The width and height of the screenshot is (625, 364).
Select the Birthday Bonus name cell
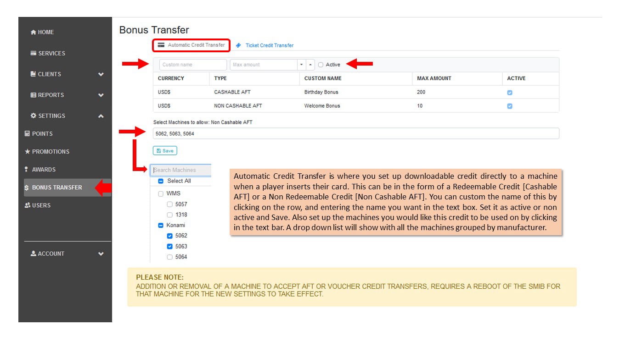[x=321, y=92]
